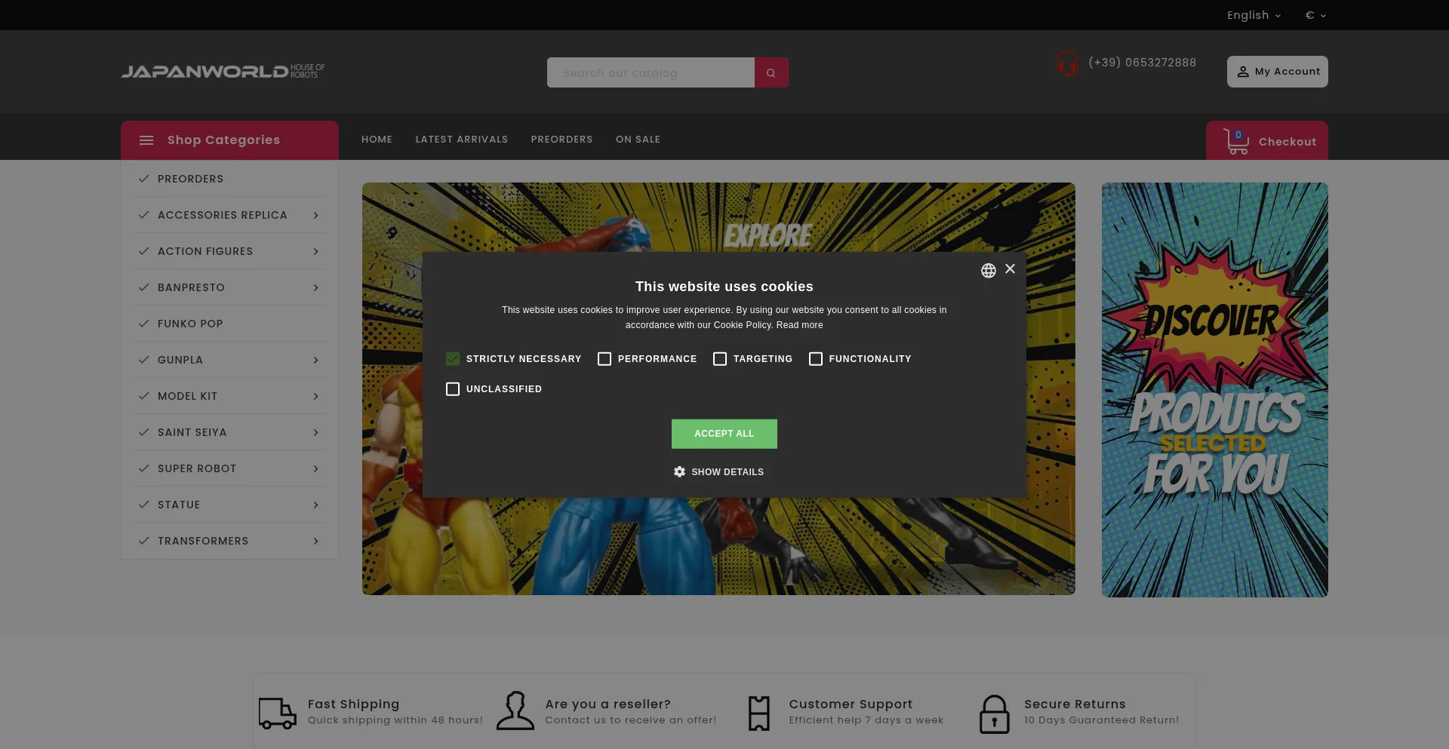
Task: Click the red search magnifier button
Action: click(x=771, y=72)
